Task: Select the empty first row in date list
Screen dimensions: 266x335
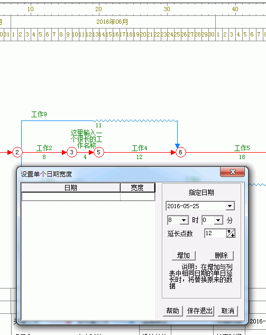Action: click(x=88, y=197)
